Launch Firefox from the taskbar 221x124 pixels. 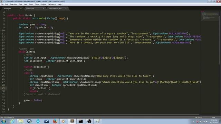pyautogui.click(x=55, y=121)
